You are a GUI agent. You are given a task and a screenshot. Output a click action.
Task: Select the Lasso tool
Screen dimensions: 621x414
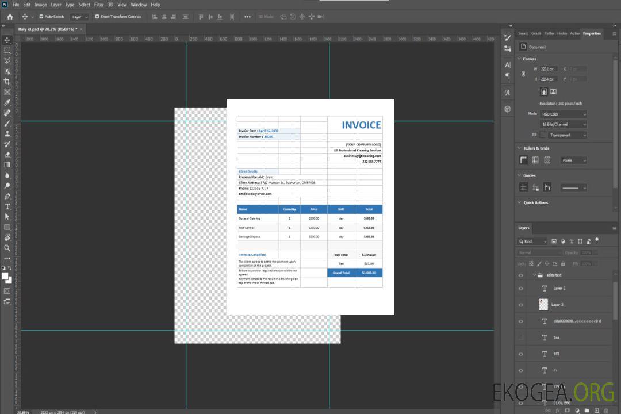pyautogui.click(x=7, y=60)
